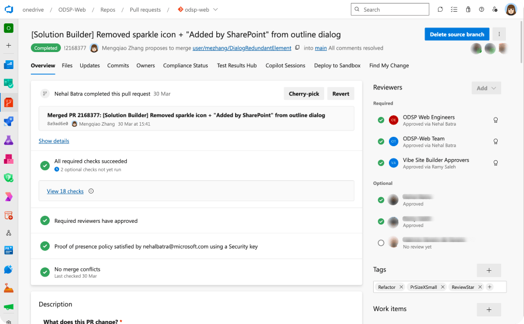Open the Owners tab
Screen dimensions: 524x324
[146, 66]
